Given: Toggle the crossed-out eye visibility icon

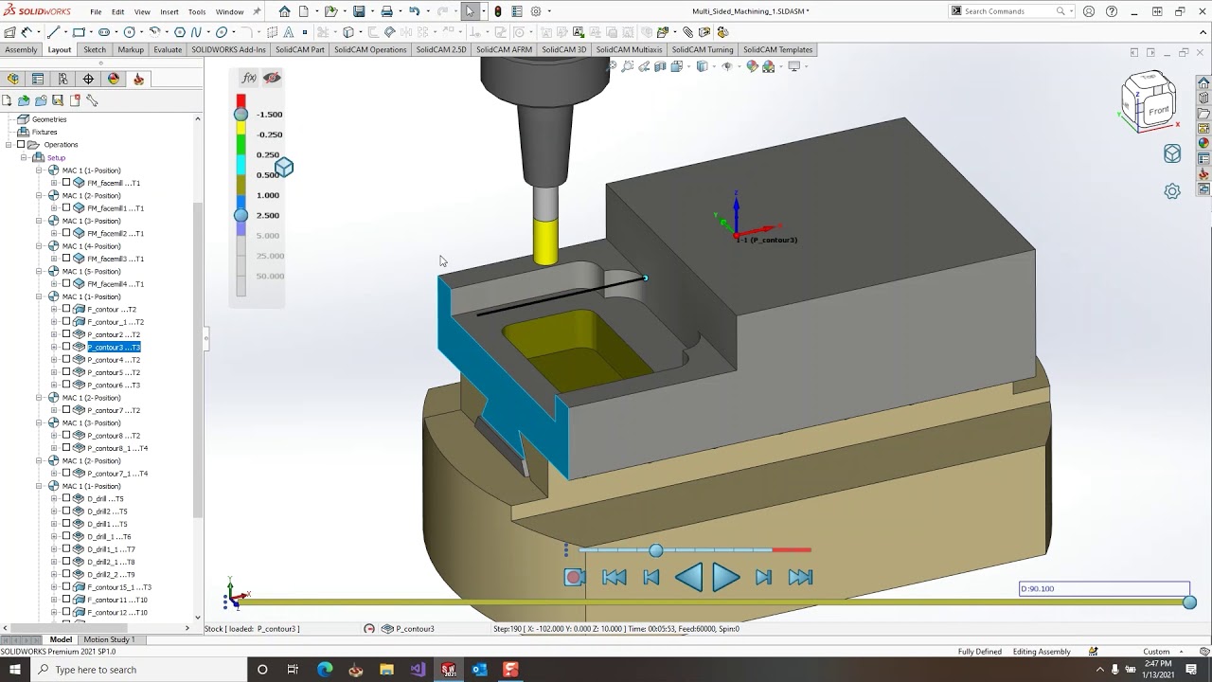Looking at the screenshot, I should tap(272, 78).
